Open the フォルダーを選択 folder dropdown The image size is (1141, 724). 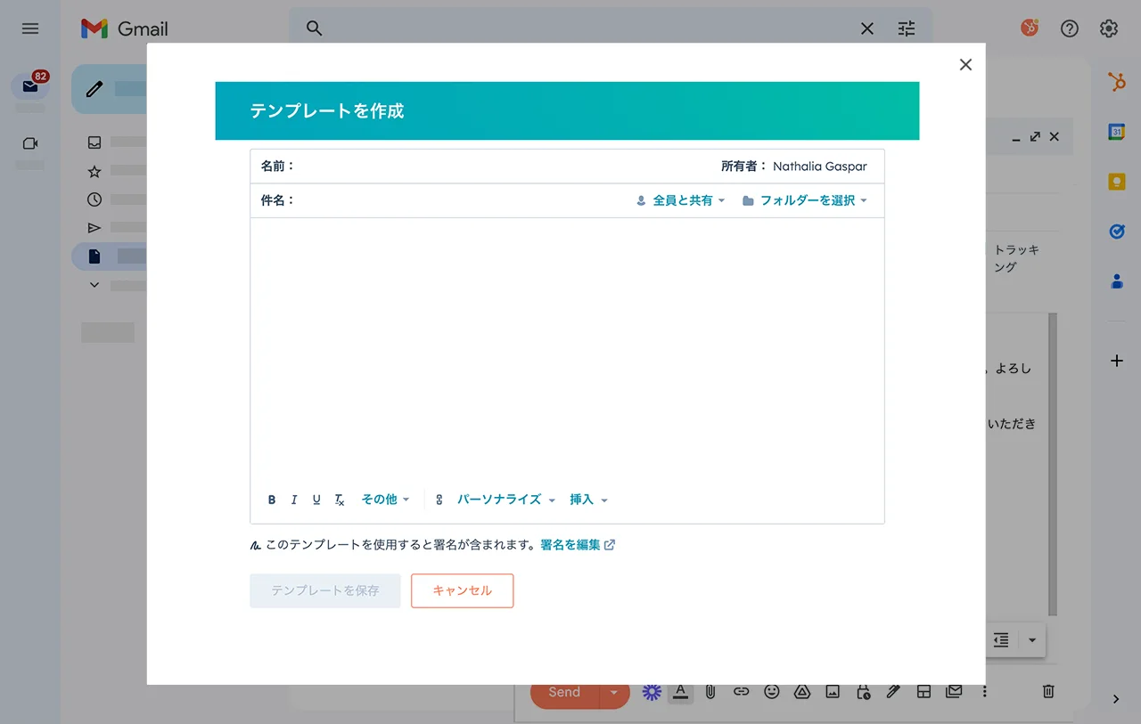coord(805,200)
